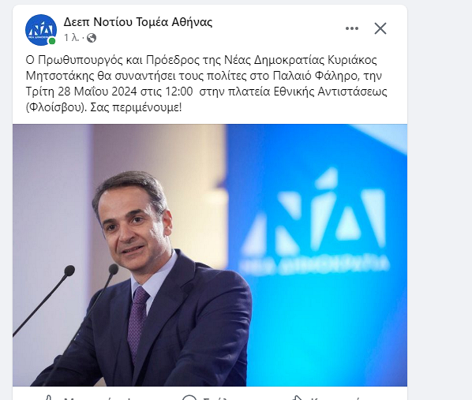Click the arrow Share icon below photo
The width and height of the screenshot is (472, 400).
(x=298, y=398)
